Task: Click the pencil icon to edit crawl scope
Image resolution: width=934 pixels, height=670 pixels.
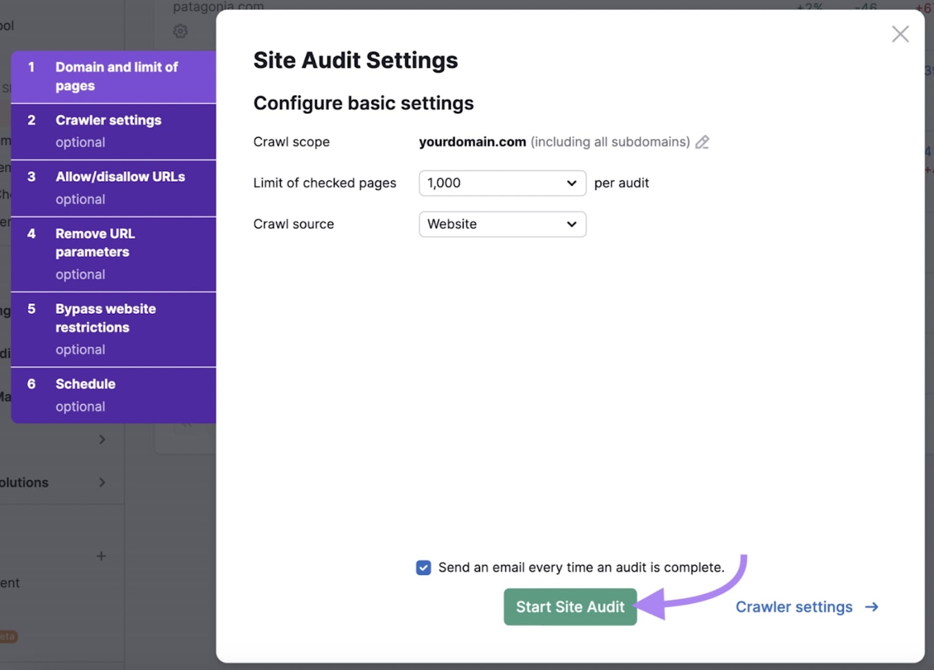Action: tap(702, 142)
